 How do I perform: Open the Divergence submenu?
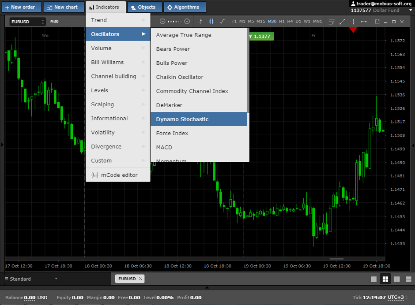tap(118, 146)
